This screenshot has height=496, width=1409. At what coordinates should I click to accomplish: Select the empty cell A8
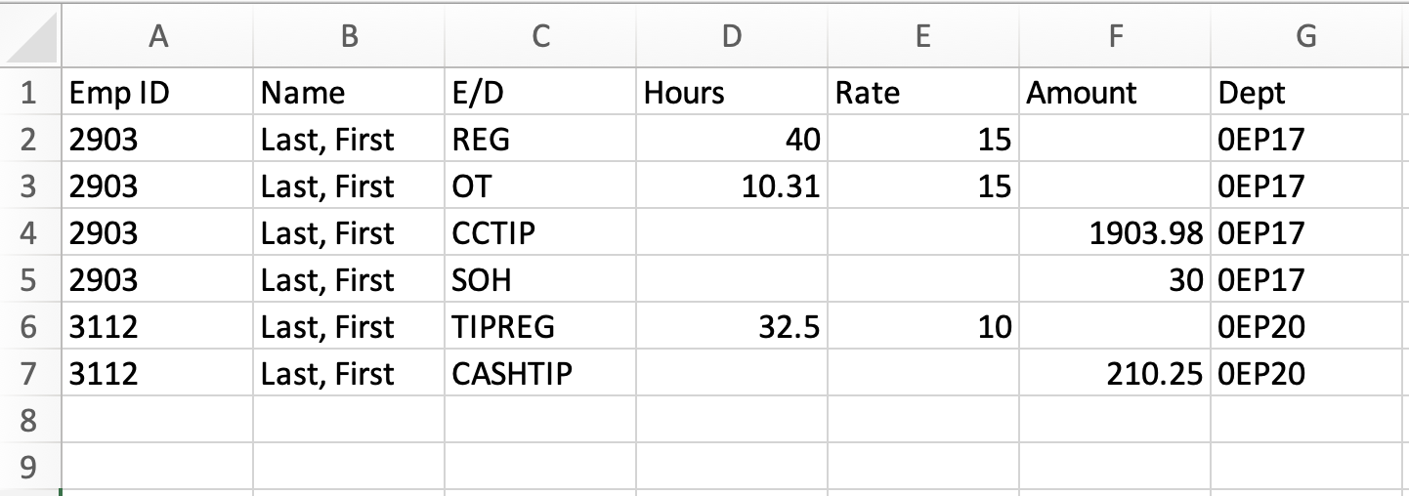[x=156, y=421]
